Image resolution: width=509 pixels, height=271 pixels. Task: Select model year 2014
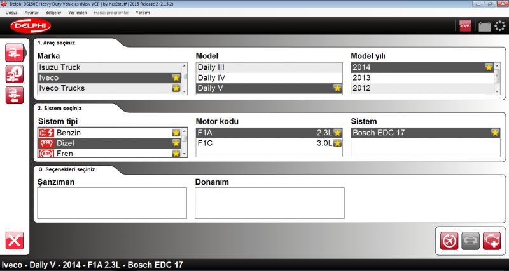point(422,67)
